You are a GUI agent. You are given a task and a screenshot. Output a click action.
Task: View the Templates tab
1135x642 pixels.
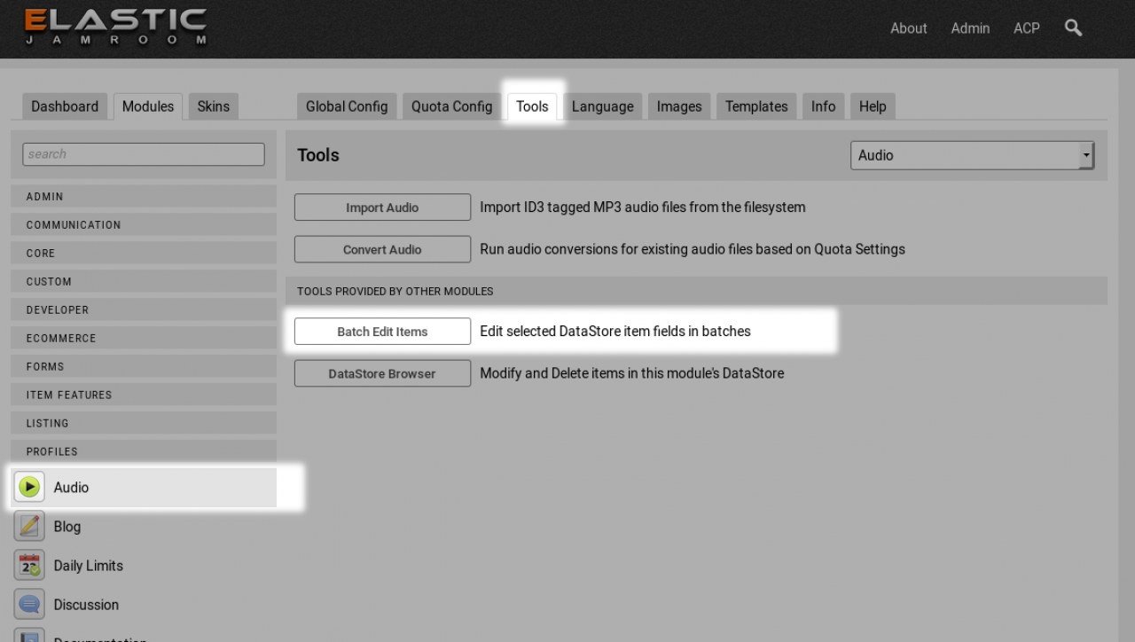(756, 106)
